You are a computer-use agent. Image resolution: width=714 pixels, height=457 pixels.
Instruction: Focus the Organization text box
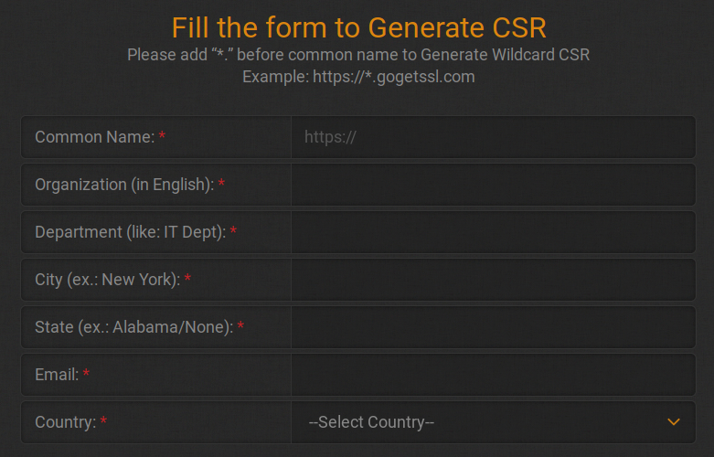coord(493,185)
